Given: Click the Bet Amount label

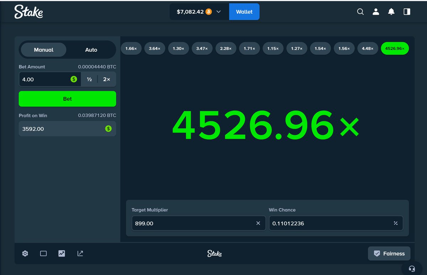Looking at the screenshot, I should click(x=32, y=67).
